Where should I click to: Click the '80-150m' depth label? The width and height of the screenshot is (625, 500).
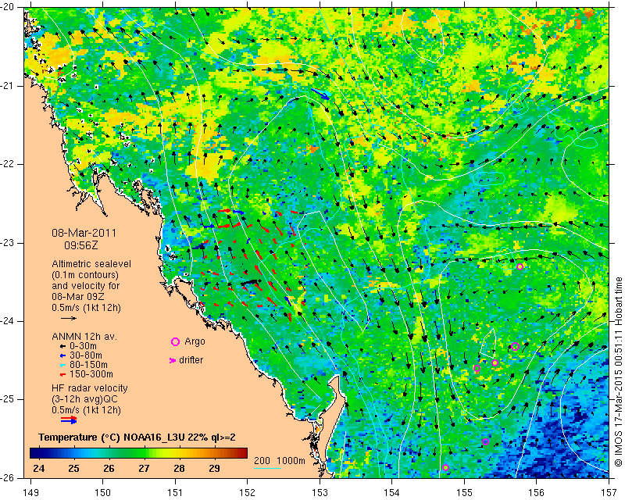(x=88, y=365)
